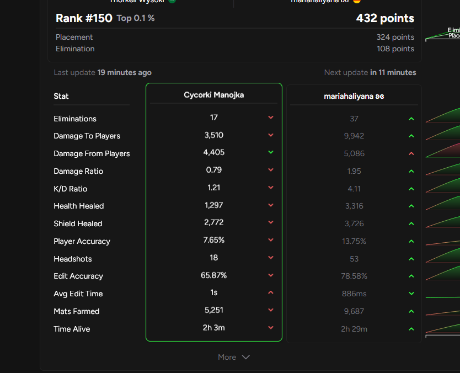This screenshot has height=373, width=460.
Task: Click the 324 points placement value
Action: (395, 38)
